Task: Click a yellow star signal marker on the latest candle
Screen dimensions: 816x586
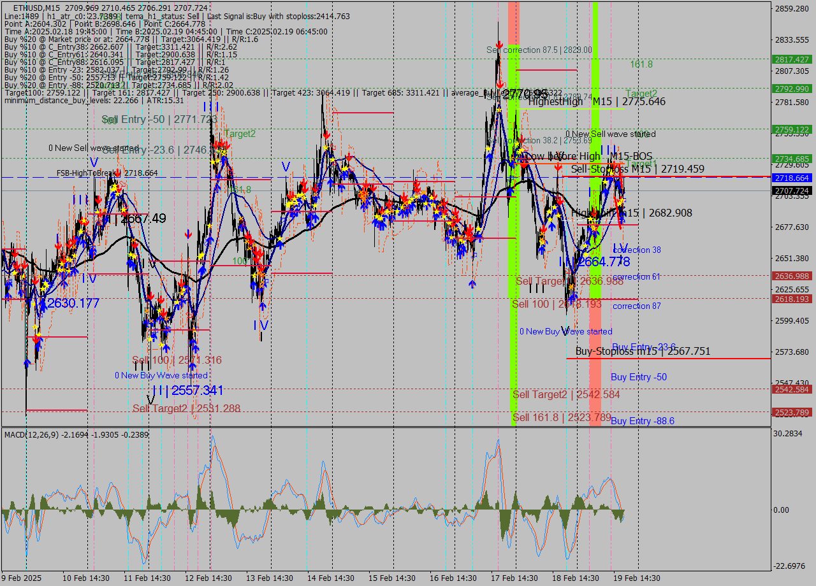Action: (x=621, y=201)
